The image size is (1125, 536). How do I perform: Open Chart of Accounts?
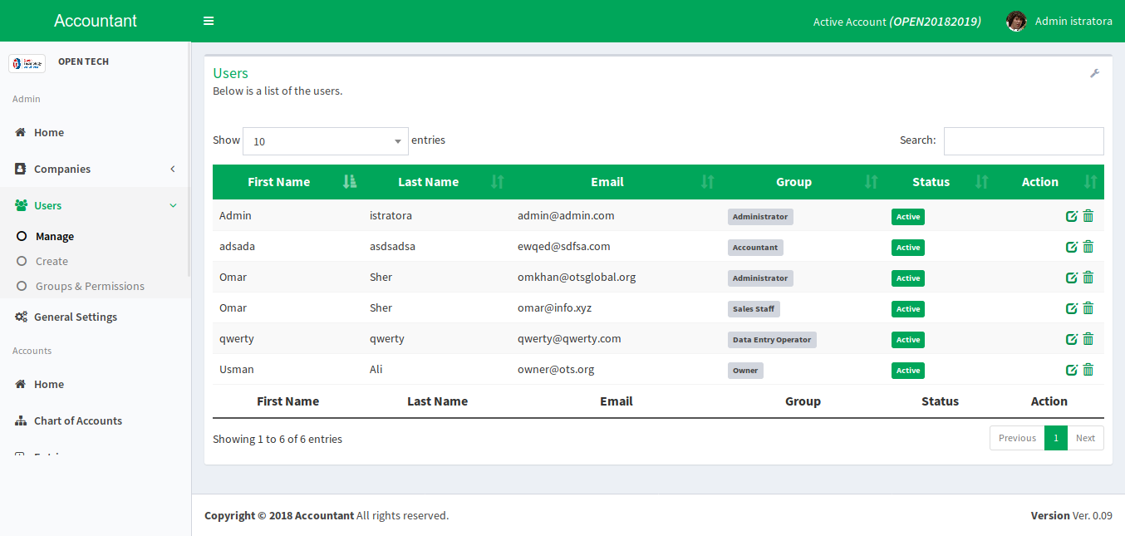tap(96, 420)
